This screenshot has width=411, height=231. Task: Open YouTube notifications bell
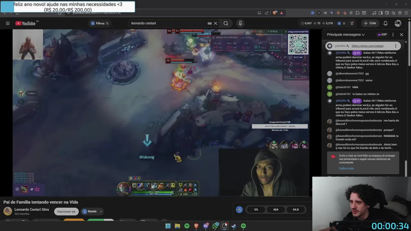(x=385, y=23)
